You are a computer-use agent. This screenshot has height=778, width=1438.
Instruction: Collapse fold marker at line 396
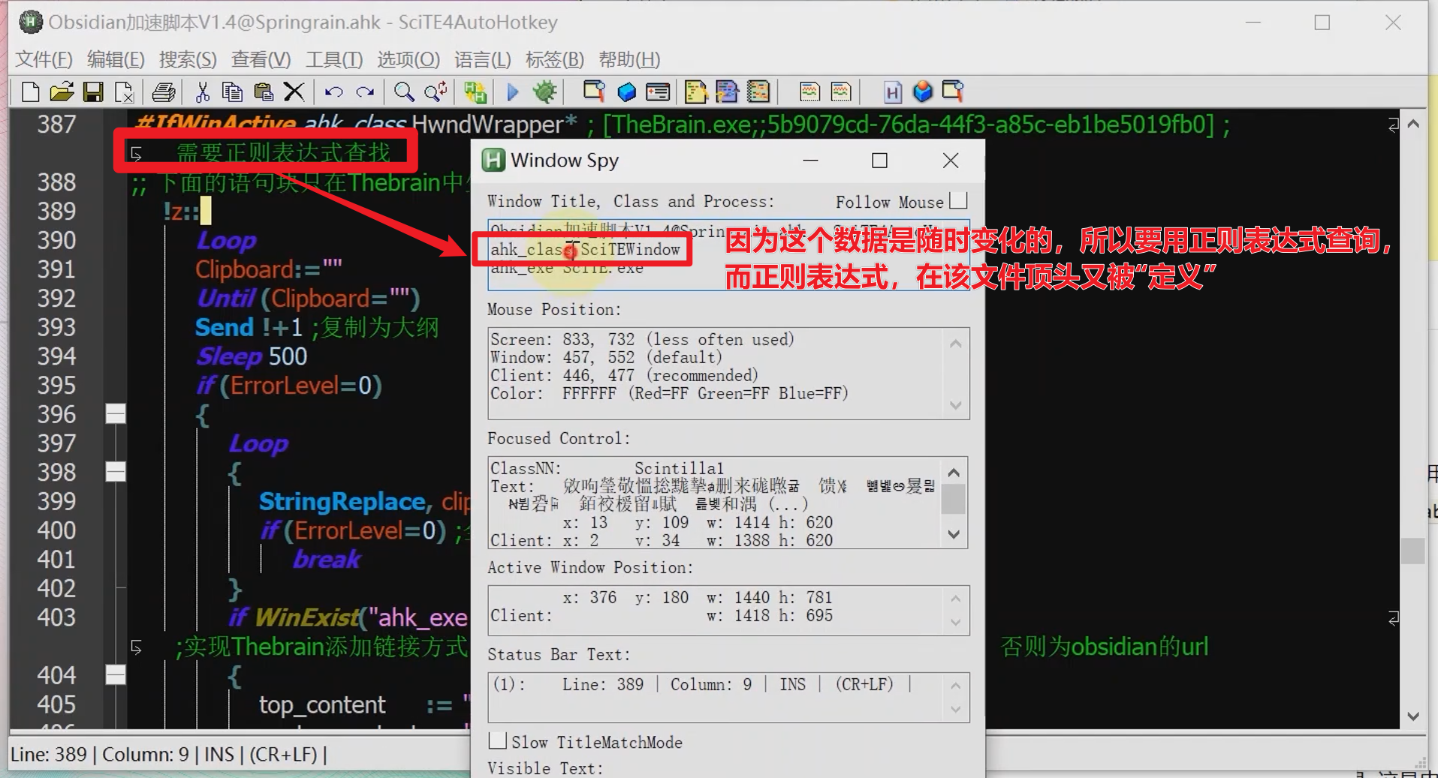point(116,413)
